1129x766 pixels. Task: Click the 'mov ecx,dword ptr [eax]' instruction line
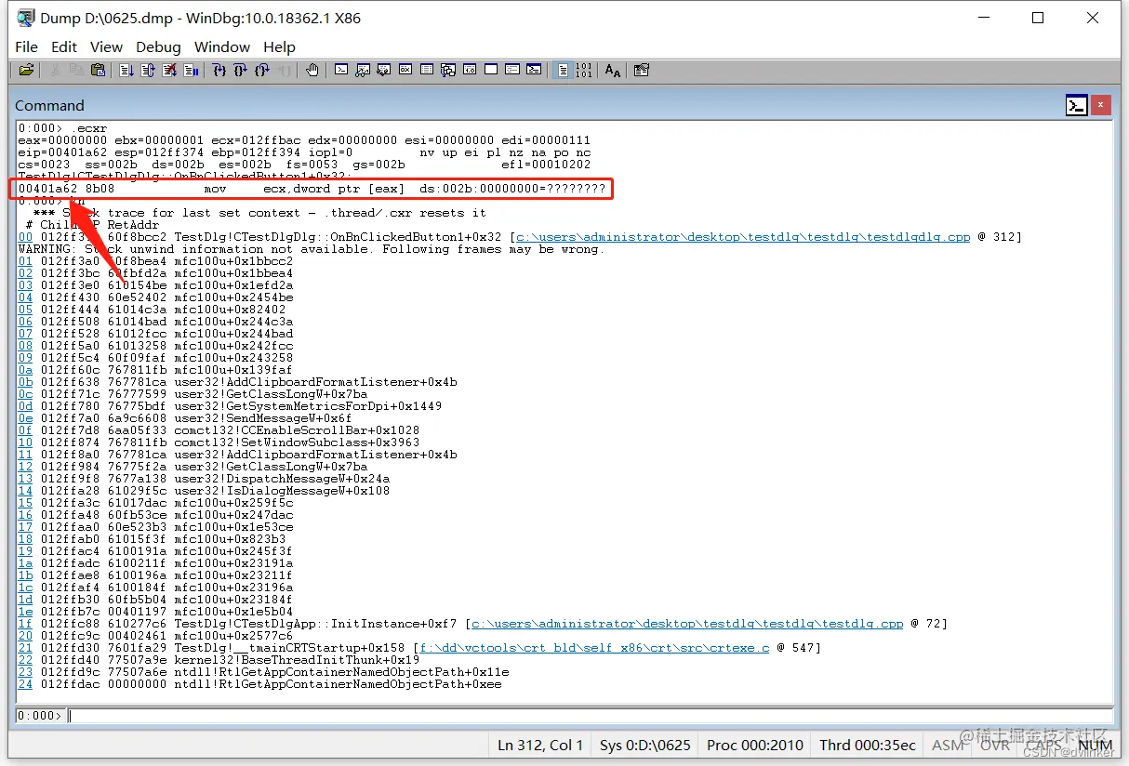(x=312, y=189)
